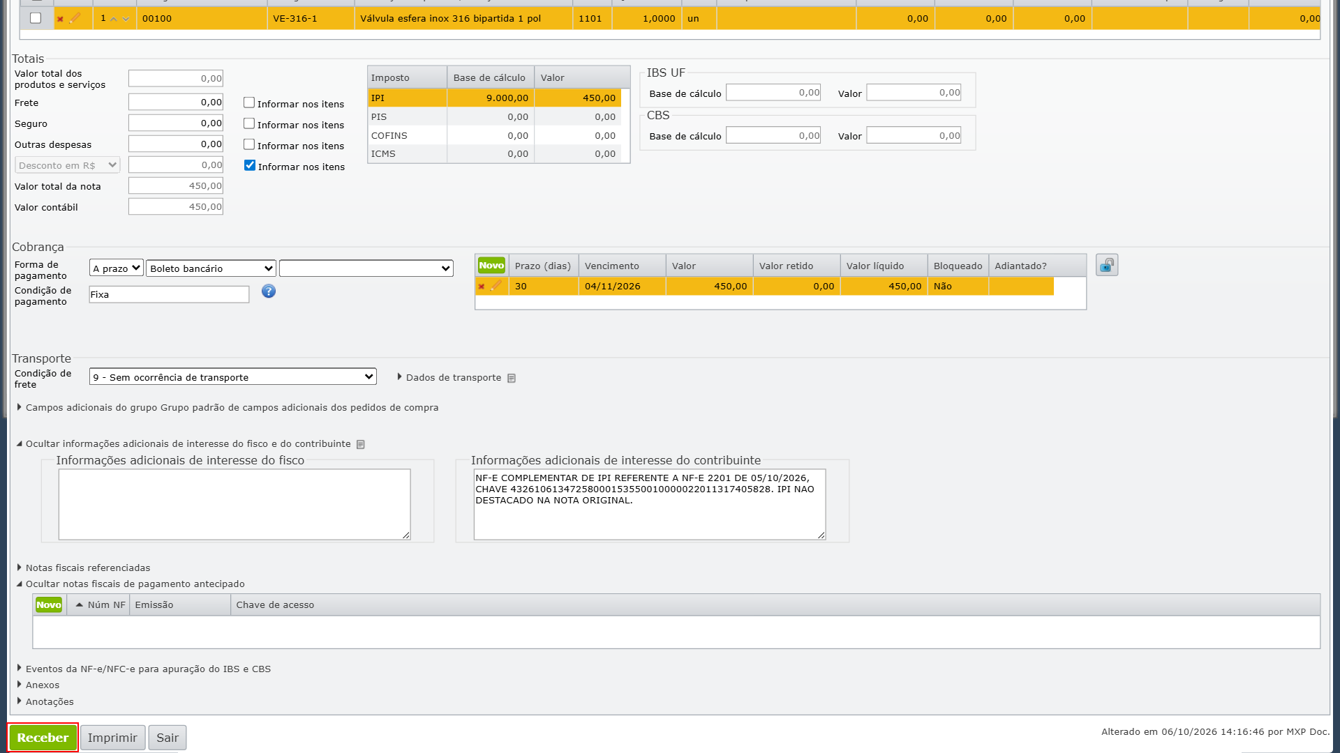Expand Campos adicionais do grupo section
Image resolution: width=1340 pixels, height=753 pixels.
coord(228,407)
